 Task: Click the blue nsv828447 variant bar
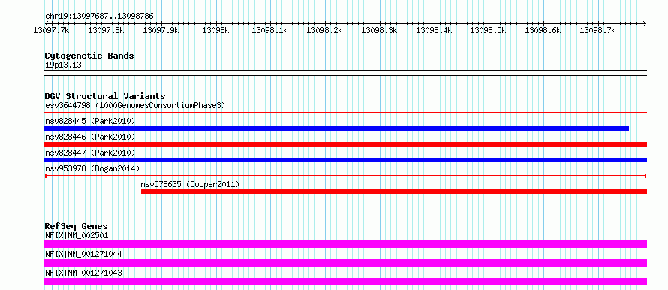345,160
